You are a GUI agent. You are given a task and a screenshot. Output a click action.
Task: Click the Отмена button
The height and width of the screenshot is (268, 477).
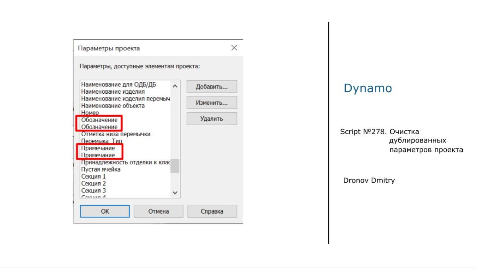(x=158, y=211)
